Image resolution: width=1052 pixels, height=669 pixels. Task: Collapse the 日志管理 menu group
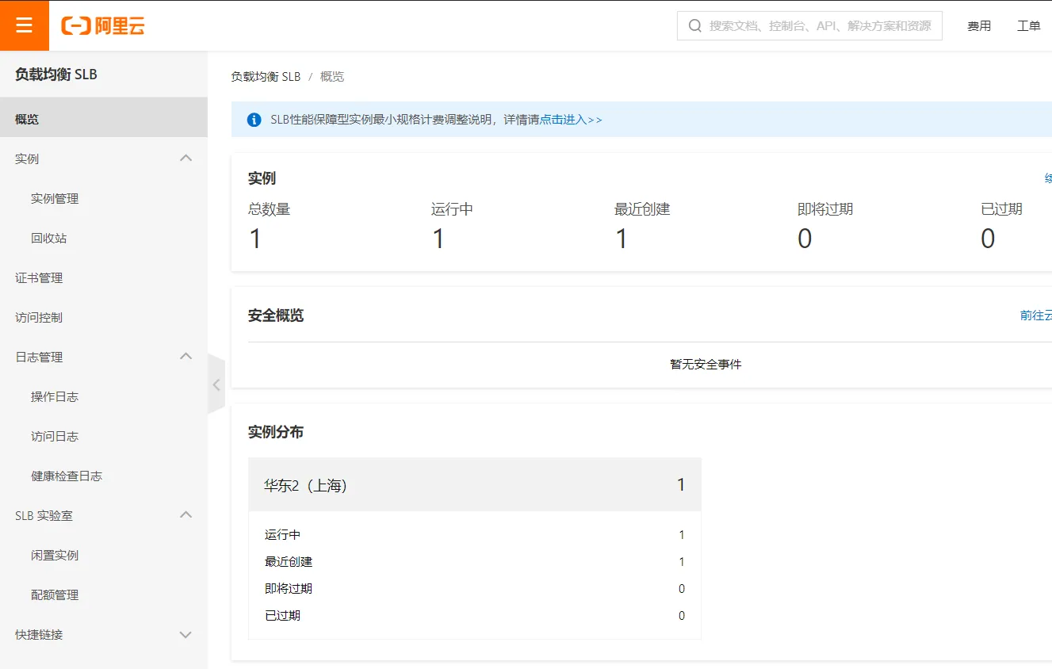pyautogui.click(x=186, y=357)
